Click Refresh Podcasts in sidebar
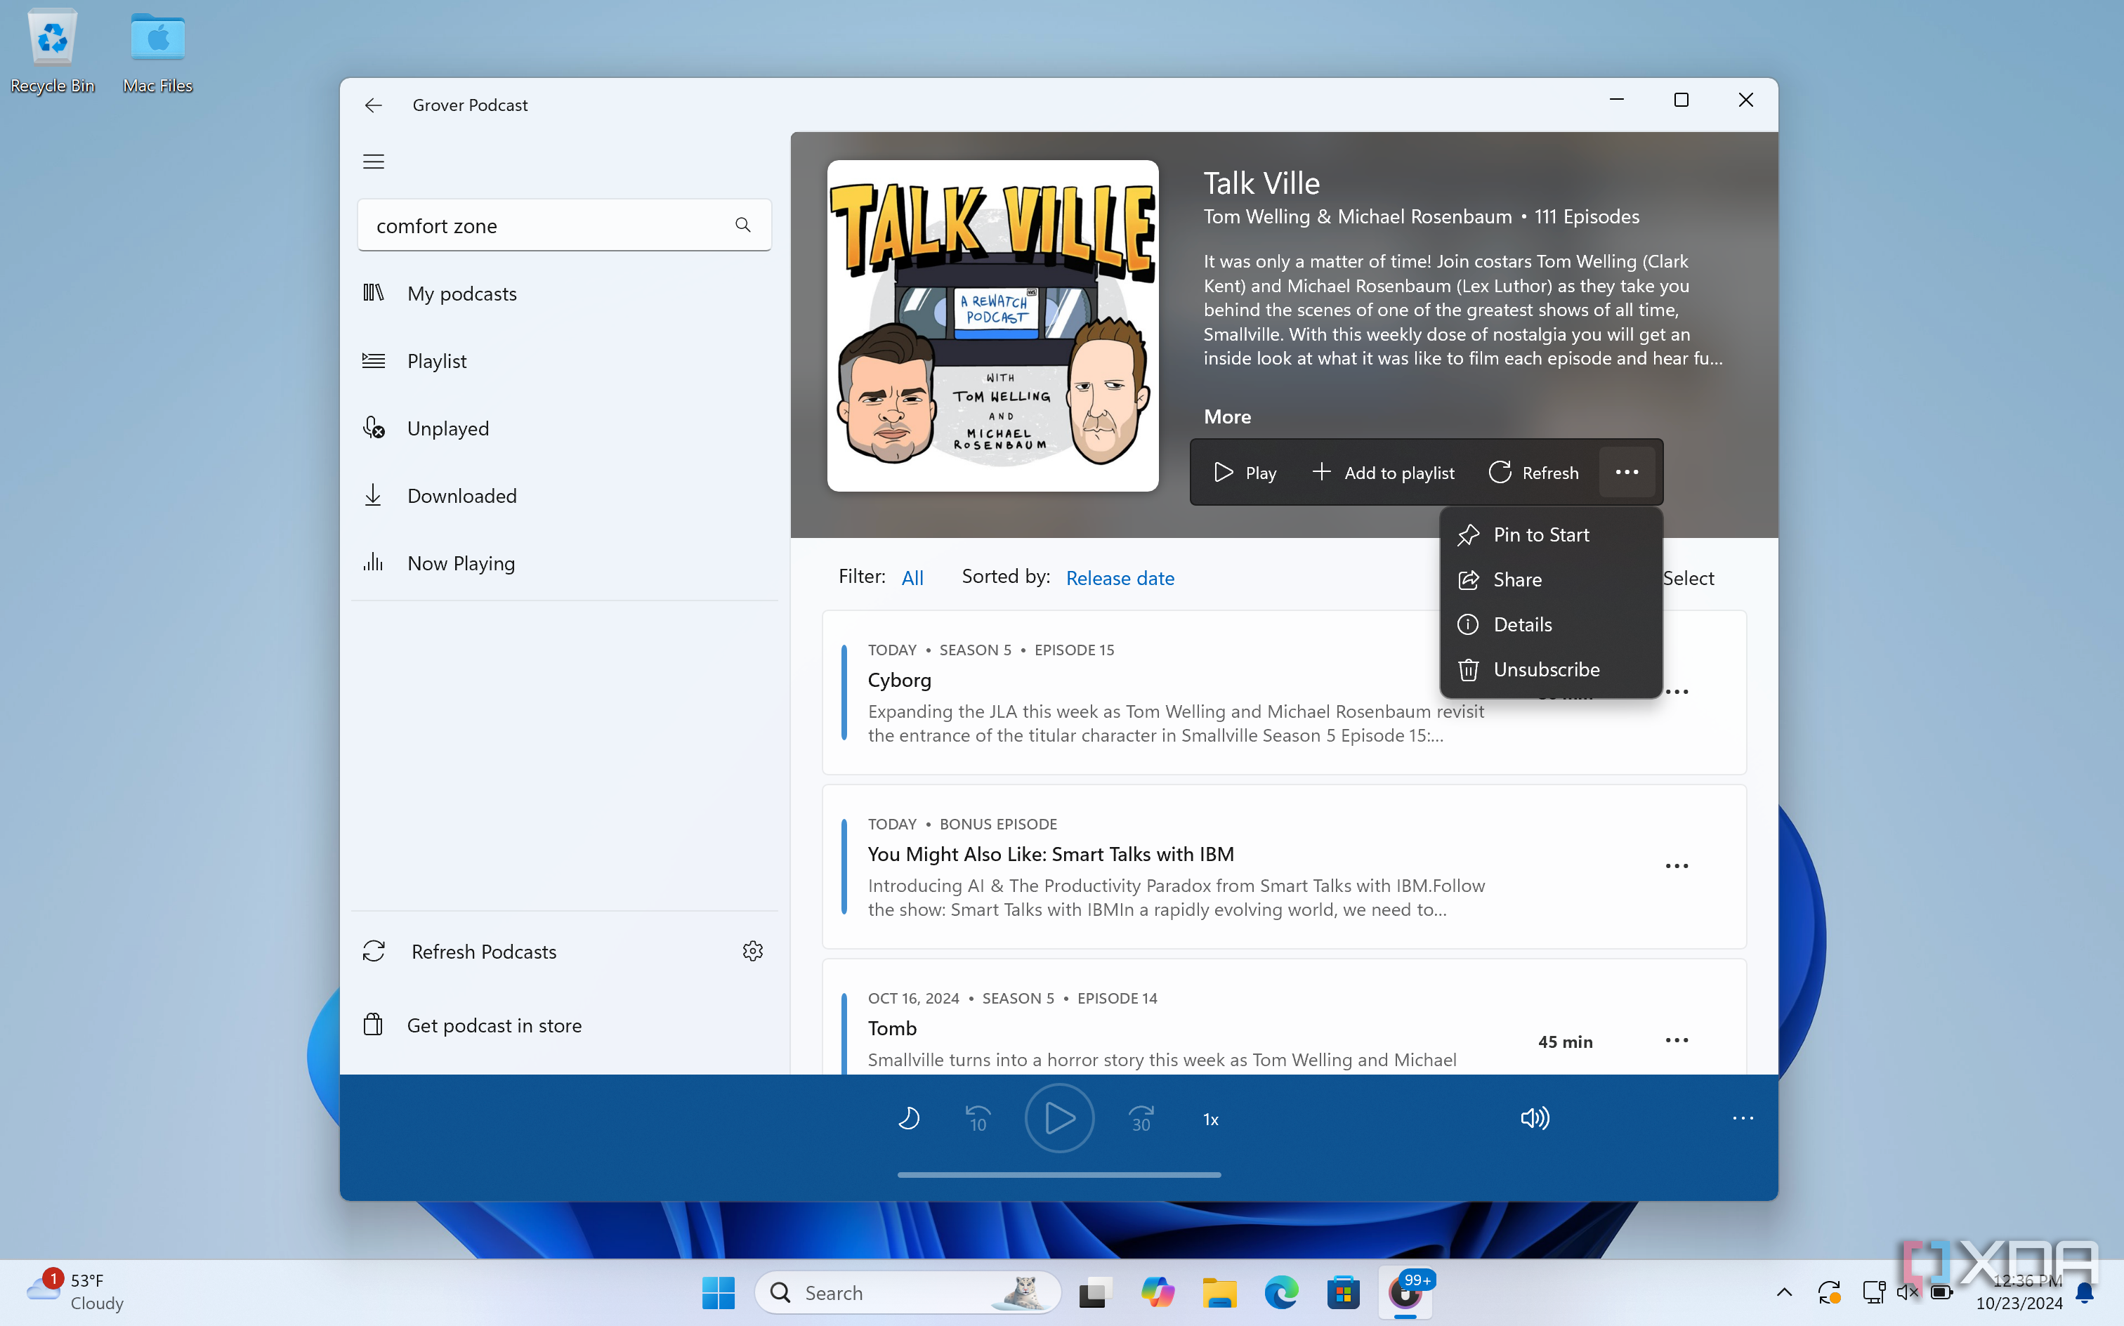This screenshot has height=1326, width=2124. tap(484, 952)
